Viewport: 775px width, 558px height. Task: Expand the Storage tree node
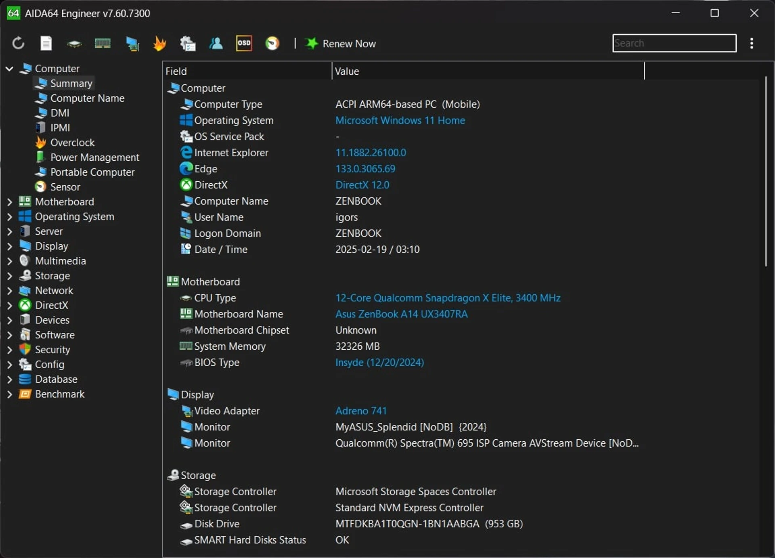9,276
